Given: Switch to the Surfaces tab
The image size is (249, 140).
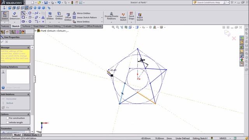Looking at the screenshot, I should pos(26,26).
